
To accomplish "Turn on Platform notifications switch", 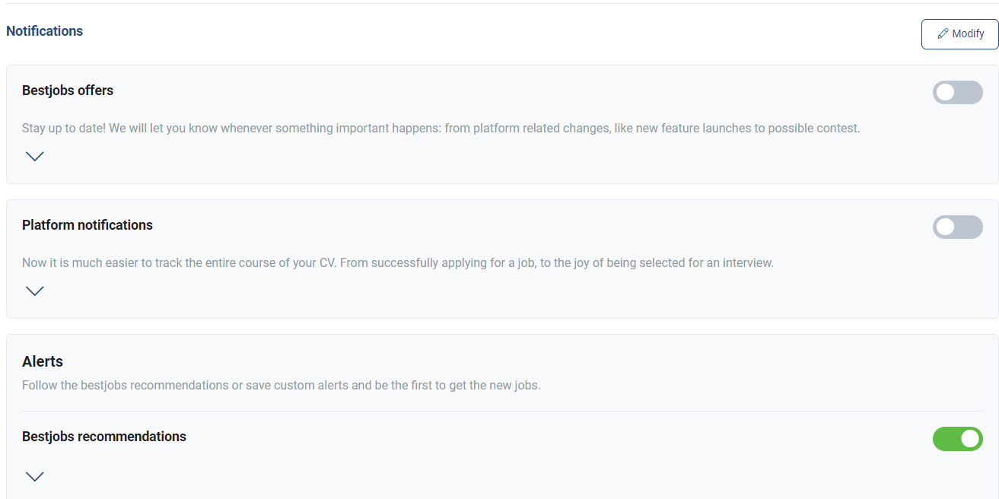I will click(x=958, y=227).
